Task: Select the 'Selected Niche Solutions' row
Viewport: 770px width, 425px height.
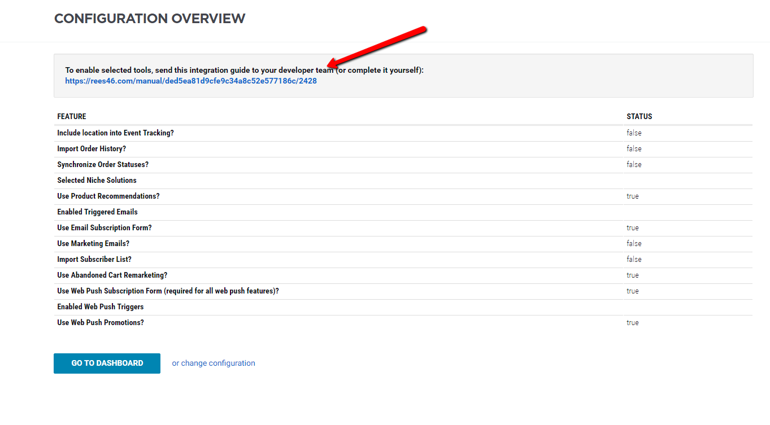Action: pos(403,181)
